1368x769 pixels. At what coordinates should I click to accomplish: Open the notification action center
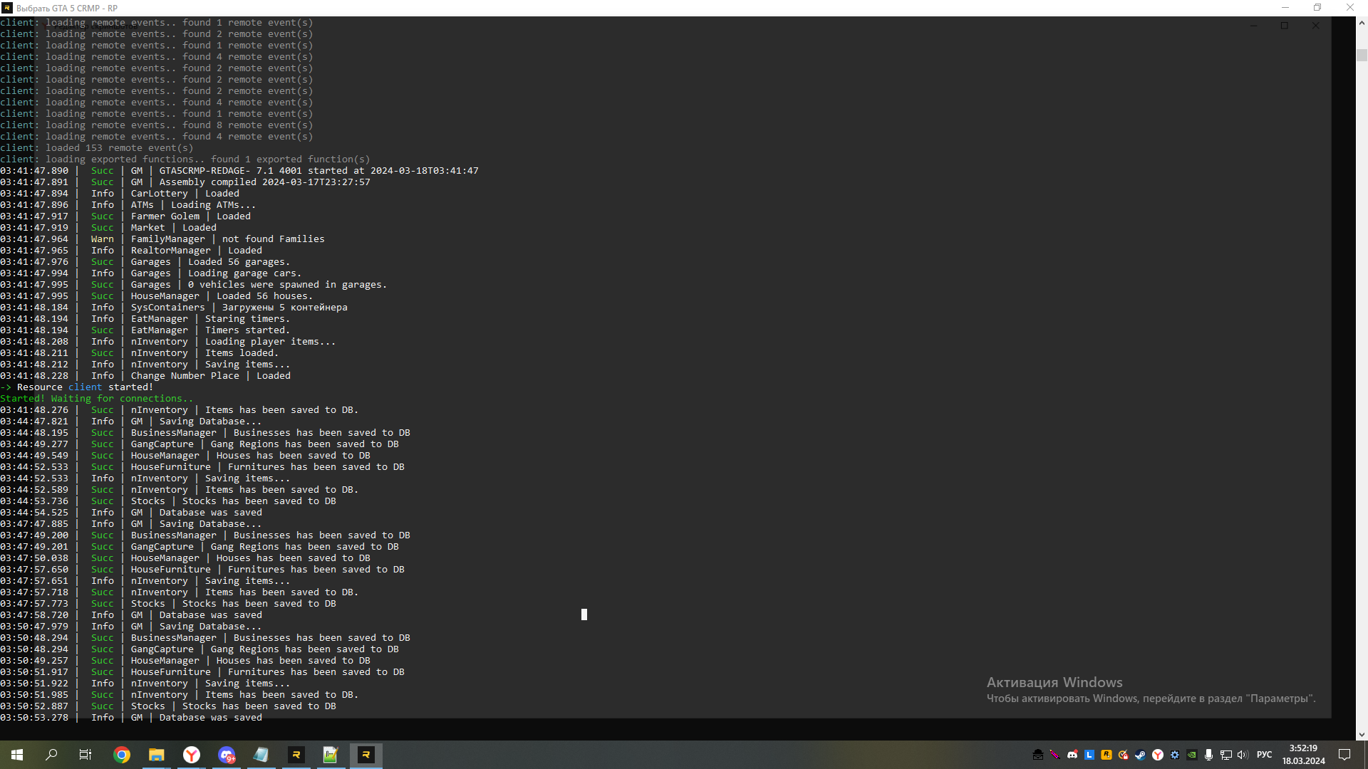(x=1344, y=755)
